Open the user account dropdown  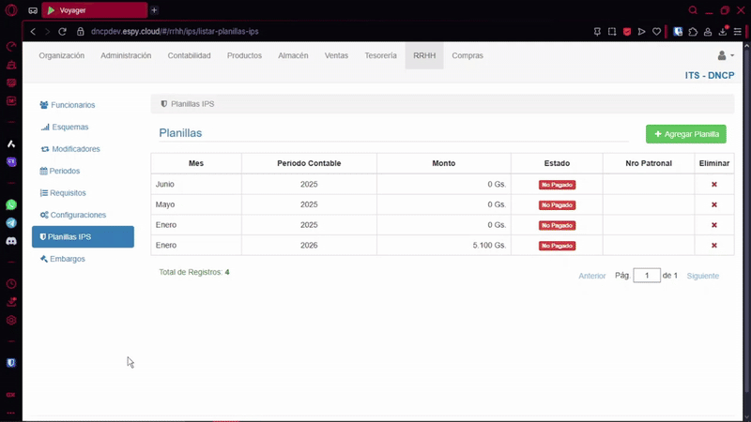coord(726,56)
